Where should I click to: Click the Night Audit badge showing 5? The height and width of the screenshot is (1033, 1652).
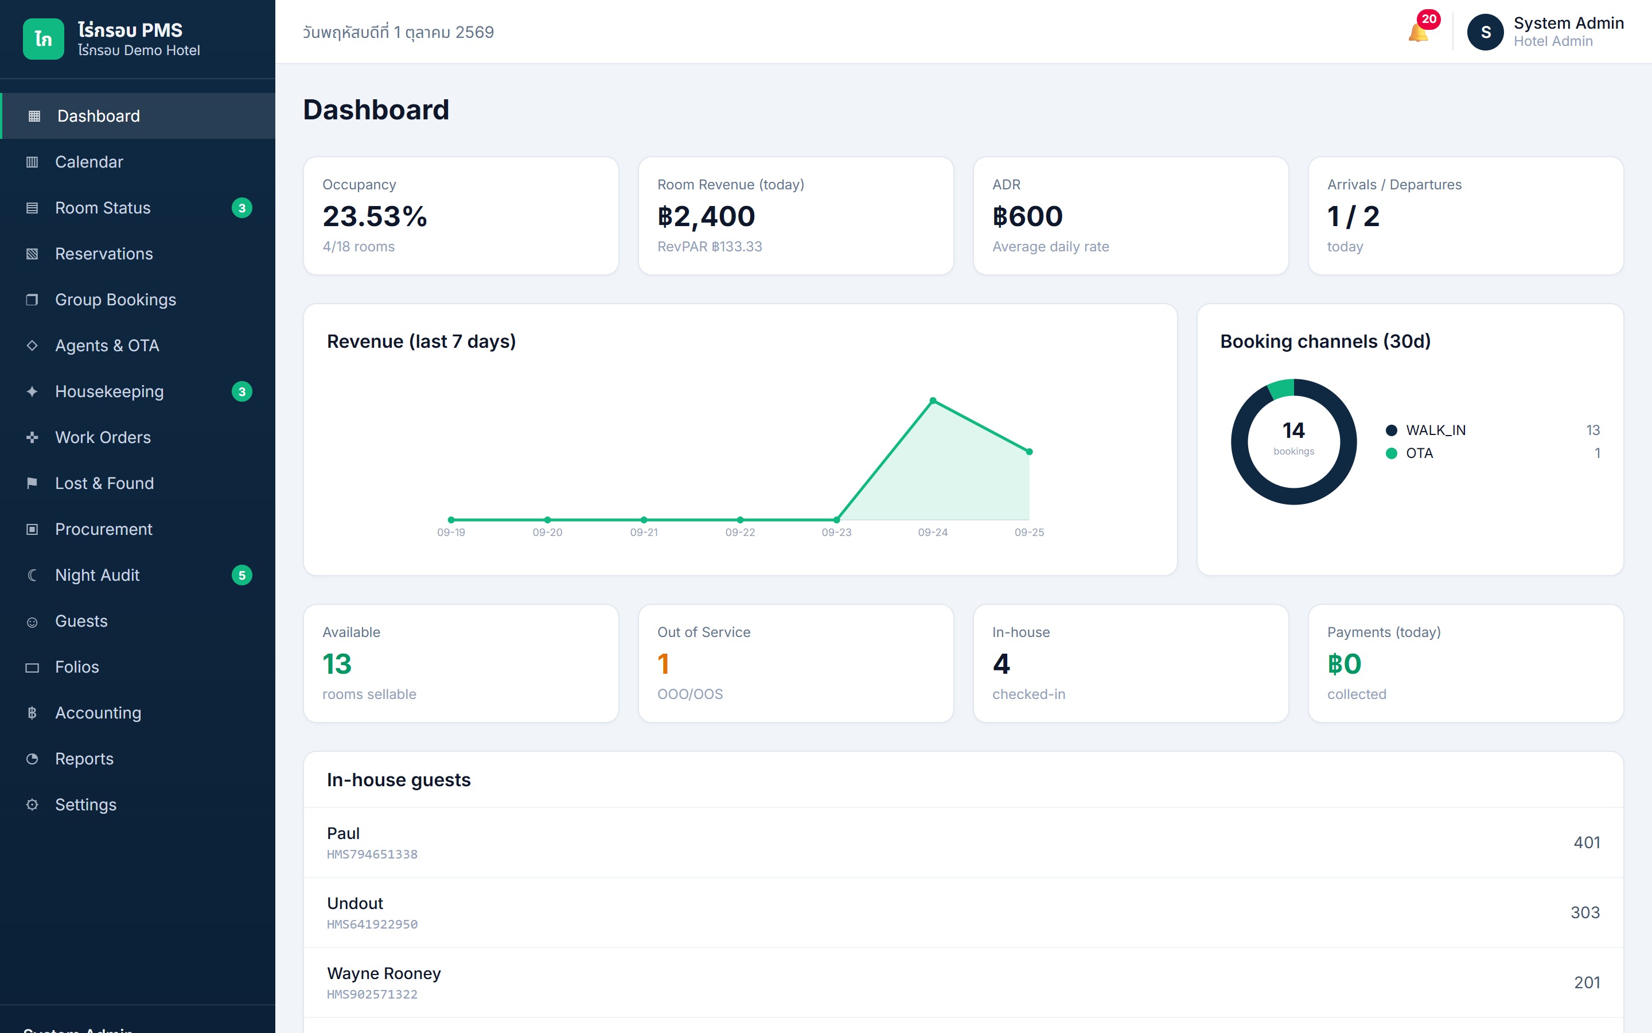pos(241,575)
